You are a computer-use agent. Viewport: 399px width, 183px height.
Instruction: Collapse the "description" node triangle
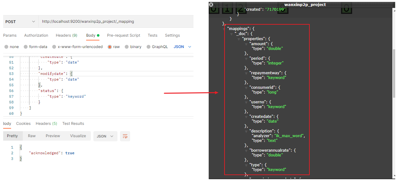click(x=246, y=131)
